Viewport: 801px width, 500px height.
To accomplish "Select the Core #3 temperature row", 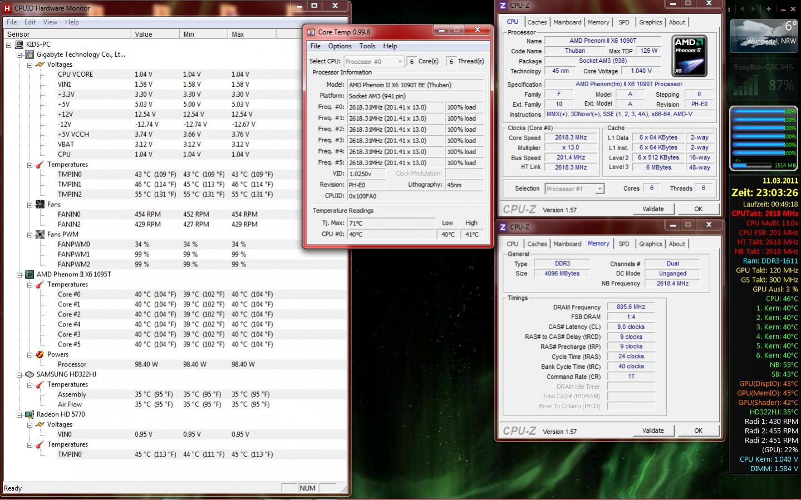I will (x=174, y=335).
